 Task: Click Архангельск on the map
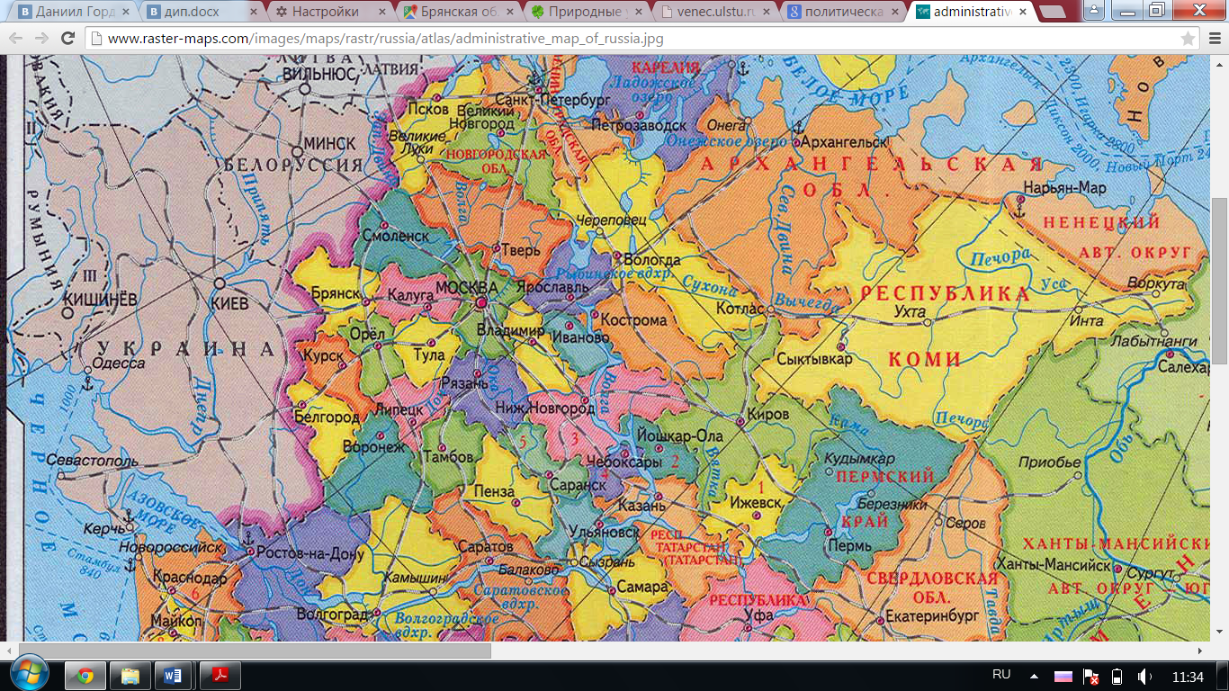coord(843,142)
